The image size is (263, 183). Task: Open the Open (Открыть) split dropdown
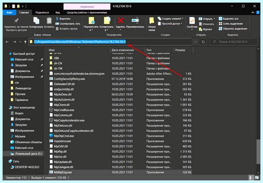coord(207,19)
